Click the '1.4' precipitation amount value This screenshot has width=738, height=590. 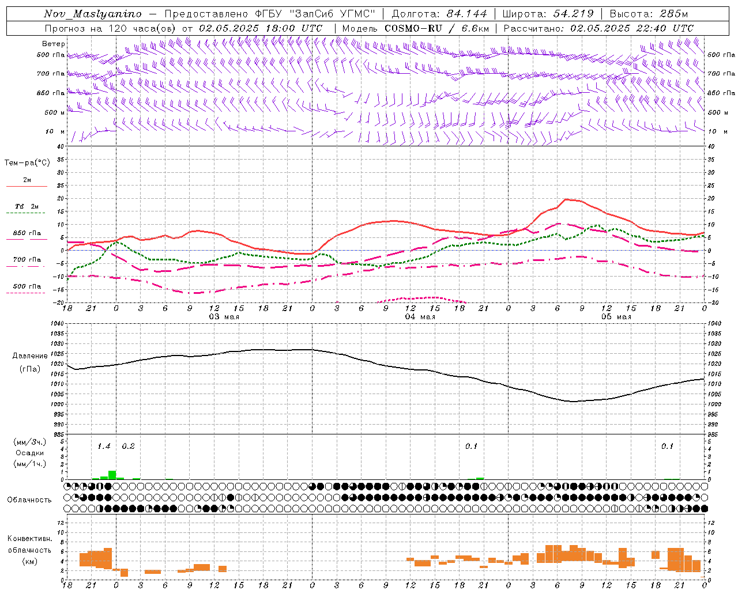point(104,447)
